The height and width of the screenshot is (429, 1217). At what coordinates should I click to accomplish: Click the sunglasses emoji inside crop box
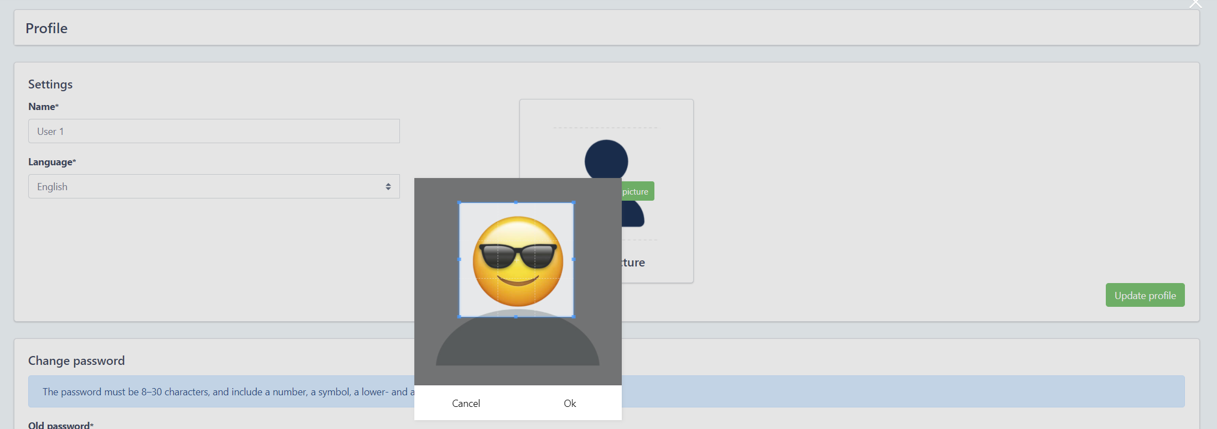point(518,261)
